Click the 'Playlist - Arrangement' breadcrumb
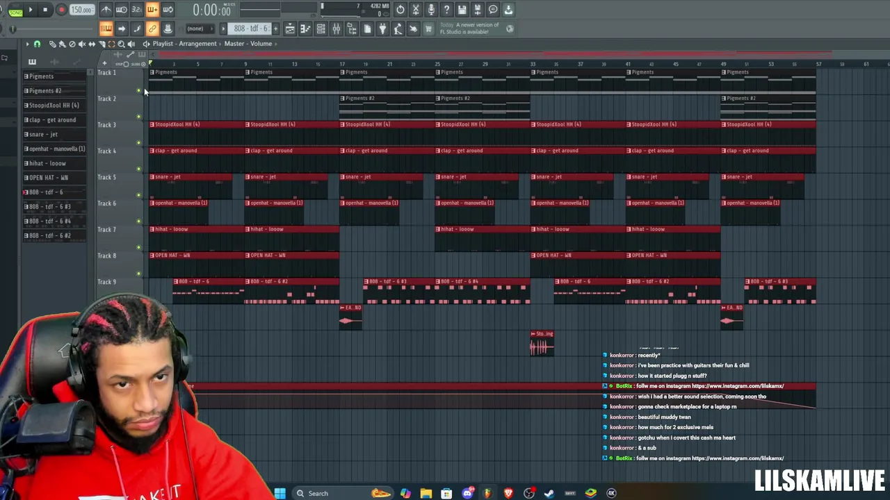 coord(184,44)
